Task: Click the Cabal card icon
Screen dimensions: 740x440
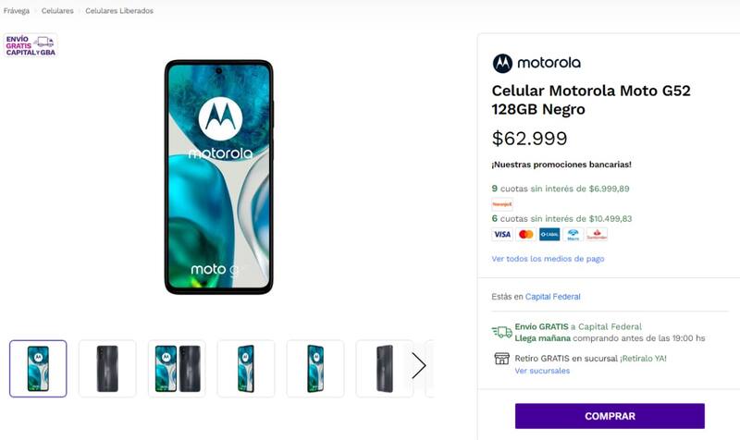Action: (x=549, y=235)
